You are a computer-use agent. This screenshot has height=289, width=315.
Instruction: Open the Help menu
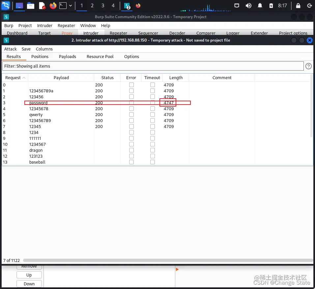[x=106, y=25]
